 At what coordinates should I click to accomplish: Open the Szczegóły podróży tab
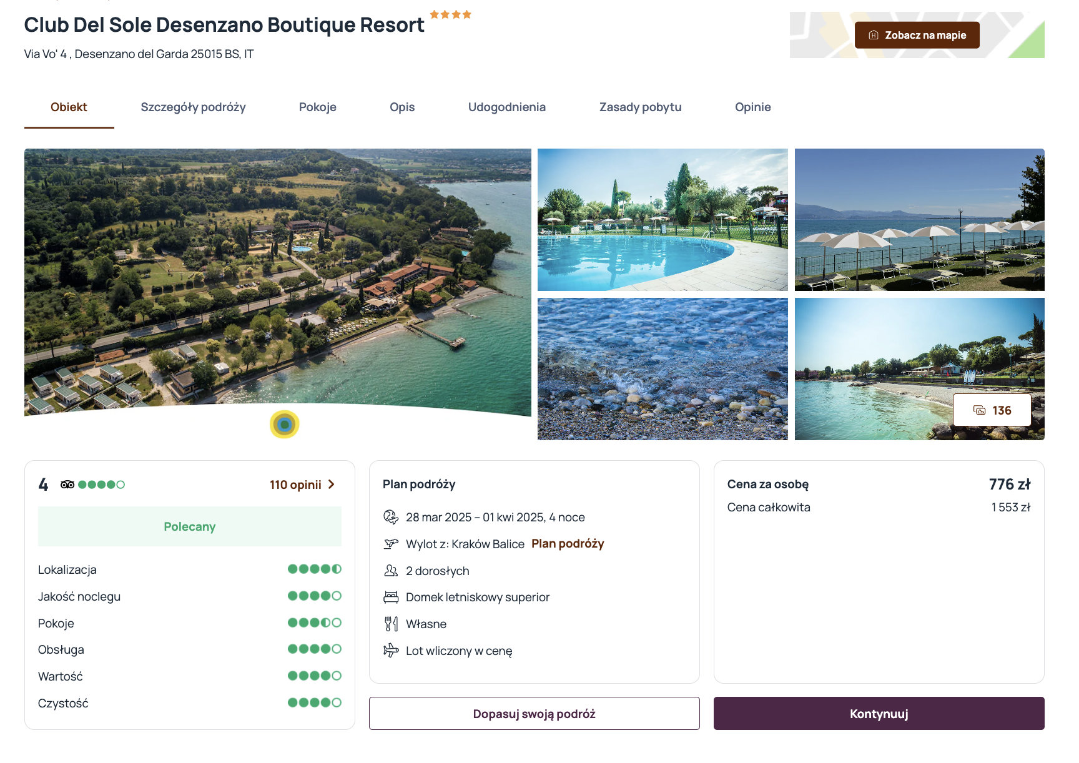193,107
